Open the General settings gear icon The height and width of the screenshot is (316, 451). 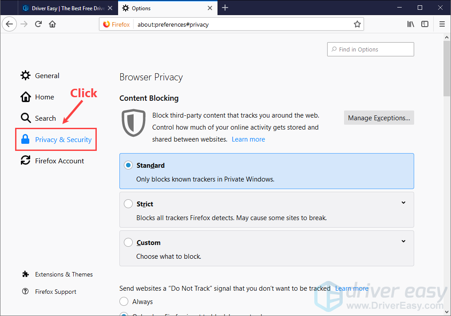tap(25, 75)
